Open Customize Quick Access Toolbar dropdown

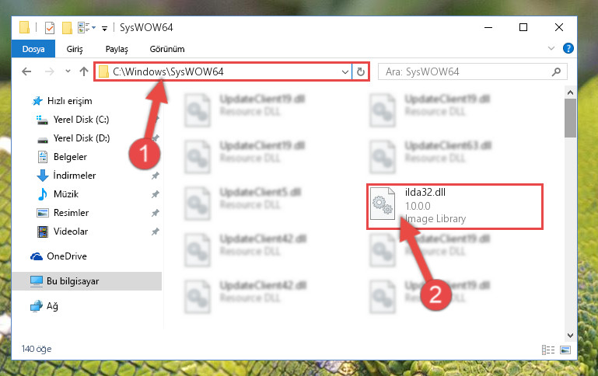click(x=104, y=28)
